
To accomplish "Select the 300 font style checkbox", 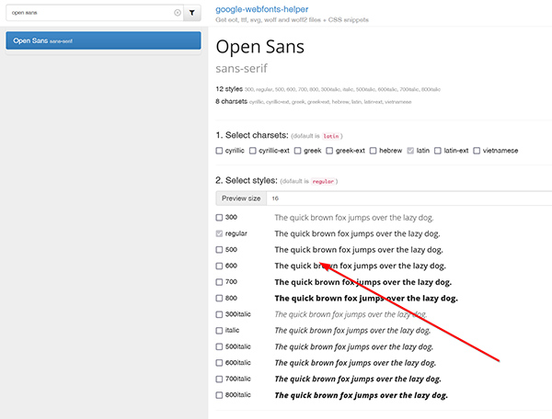I will pos(219,218).
